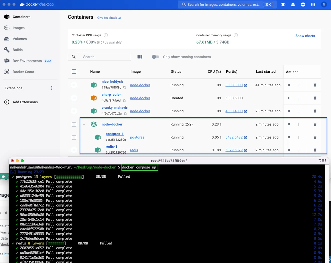Viewport: 331px width, 263px height.
Task: Open the user account avatar N
Action: (x=324, y=4)
